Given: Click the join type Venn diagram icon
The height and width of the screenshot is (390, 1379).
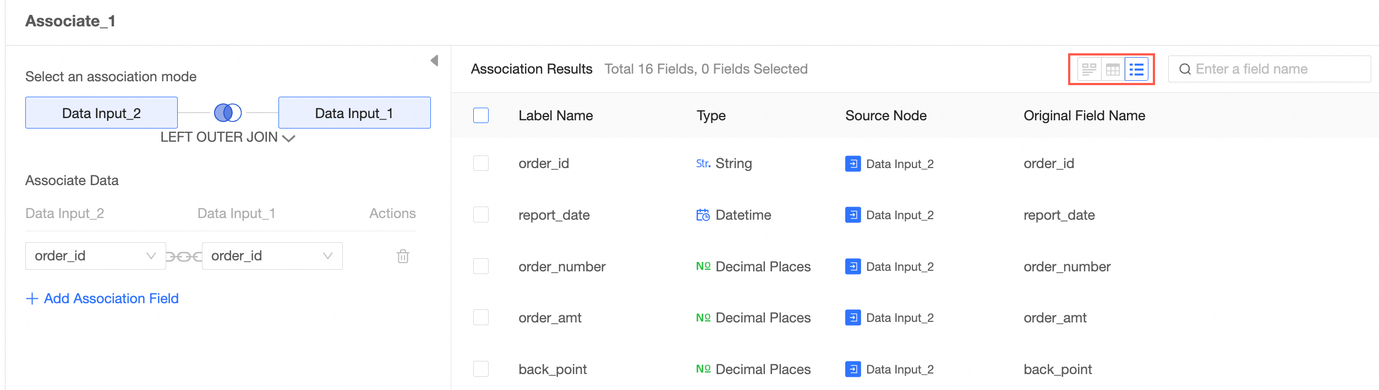Looking at the screenshot, I should tap(228, 113).
